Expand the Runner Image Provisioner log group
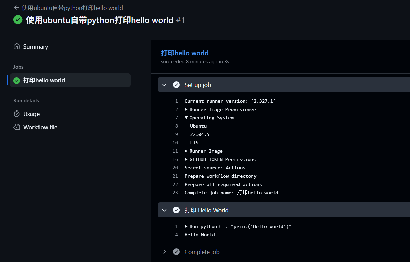Screen dimensions: 410x262 coord(186,109)
